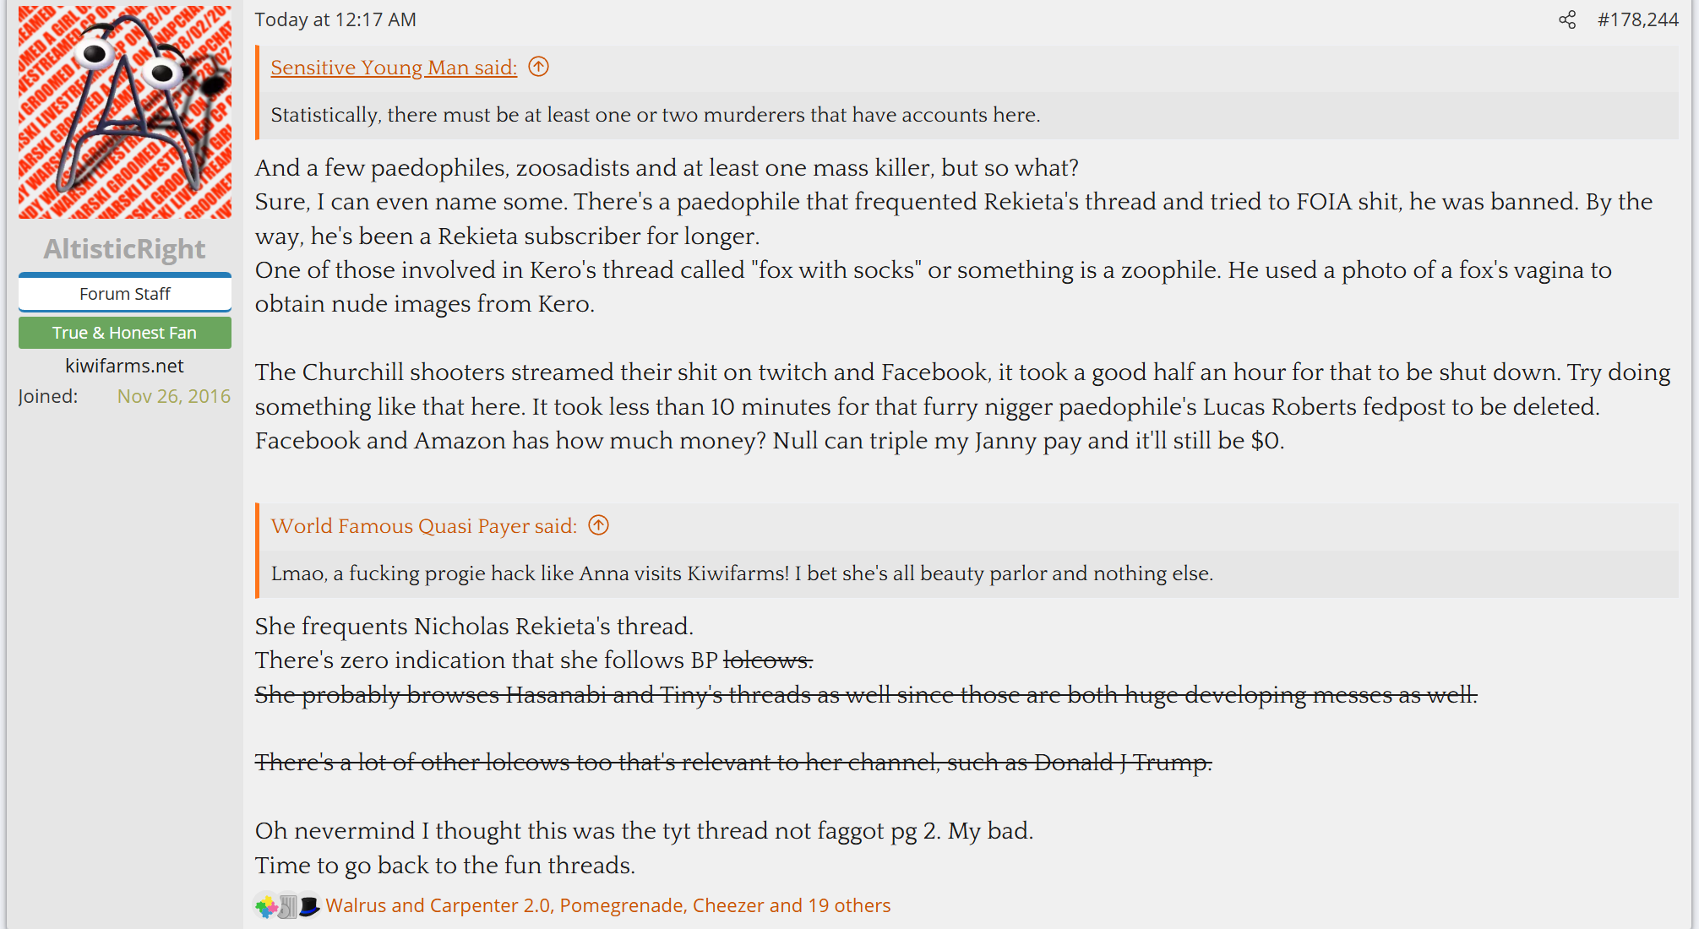The width and height of the screenshot is (1699, 929).
Task: Expand the quoted "Statistically, there must be" text
Action: [655, 115]
